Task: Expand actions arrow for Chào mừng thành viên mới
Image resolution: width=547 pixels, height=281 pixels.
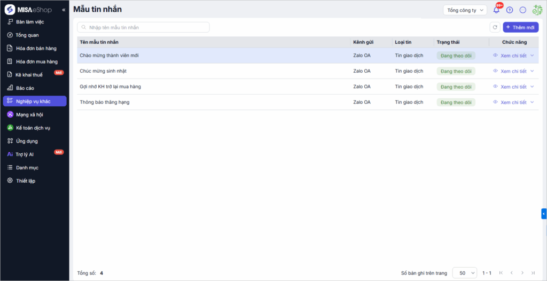Action: [x=532, y=56]
